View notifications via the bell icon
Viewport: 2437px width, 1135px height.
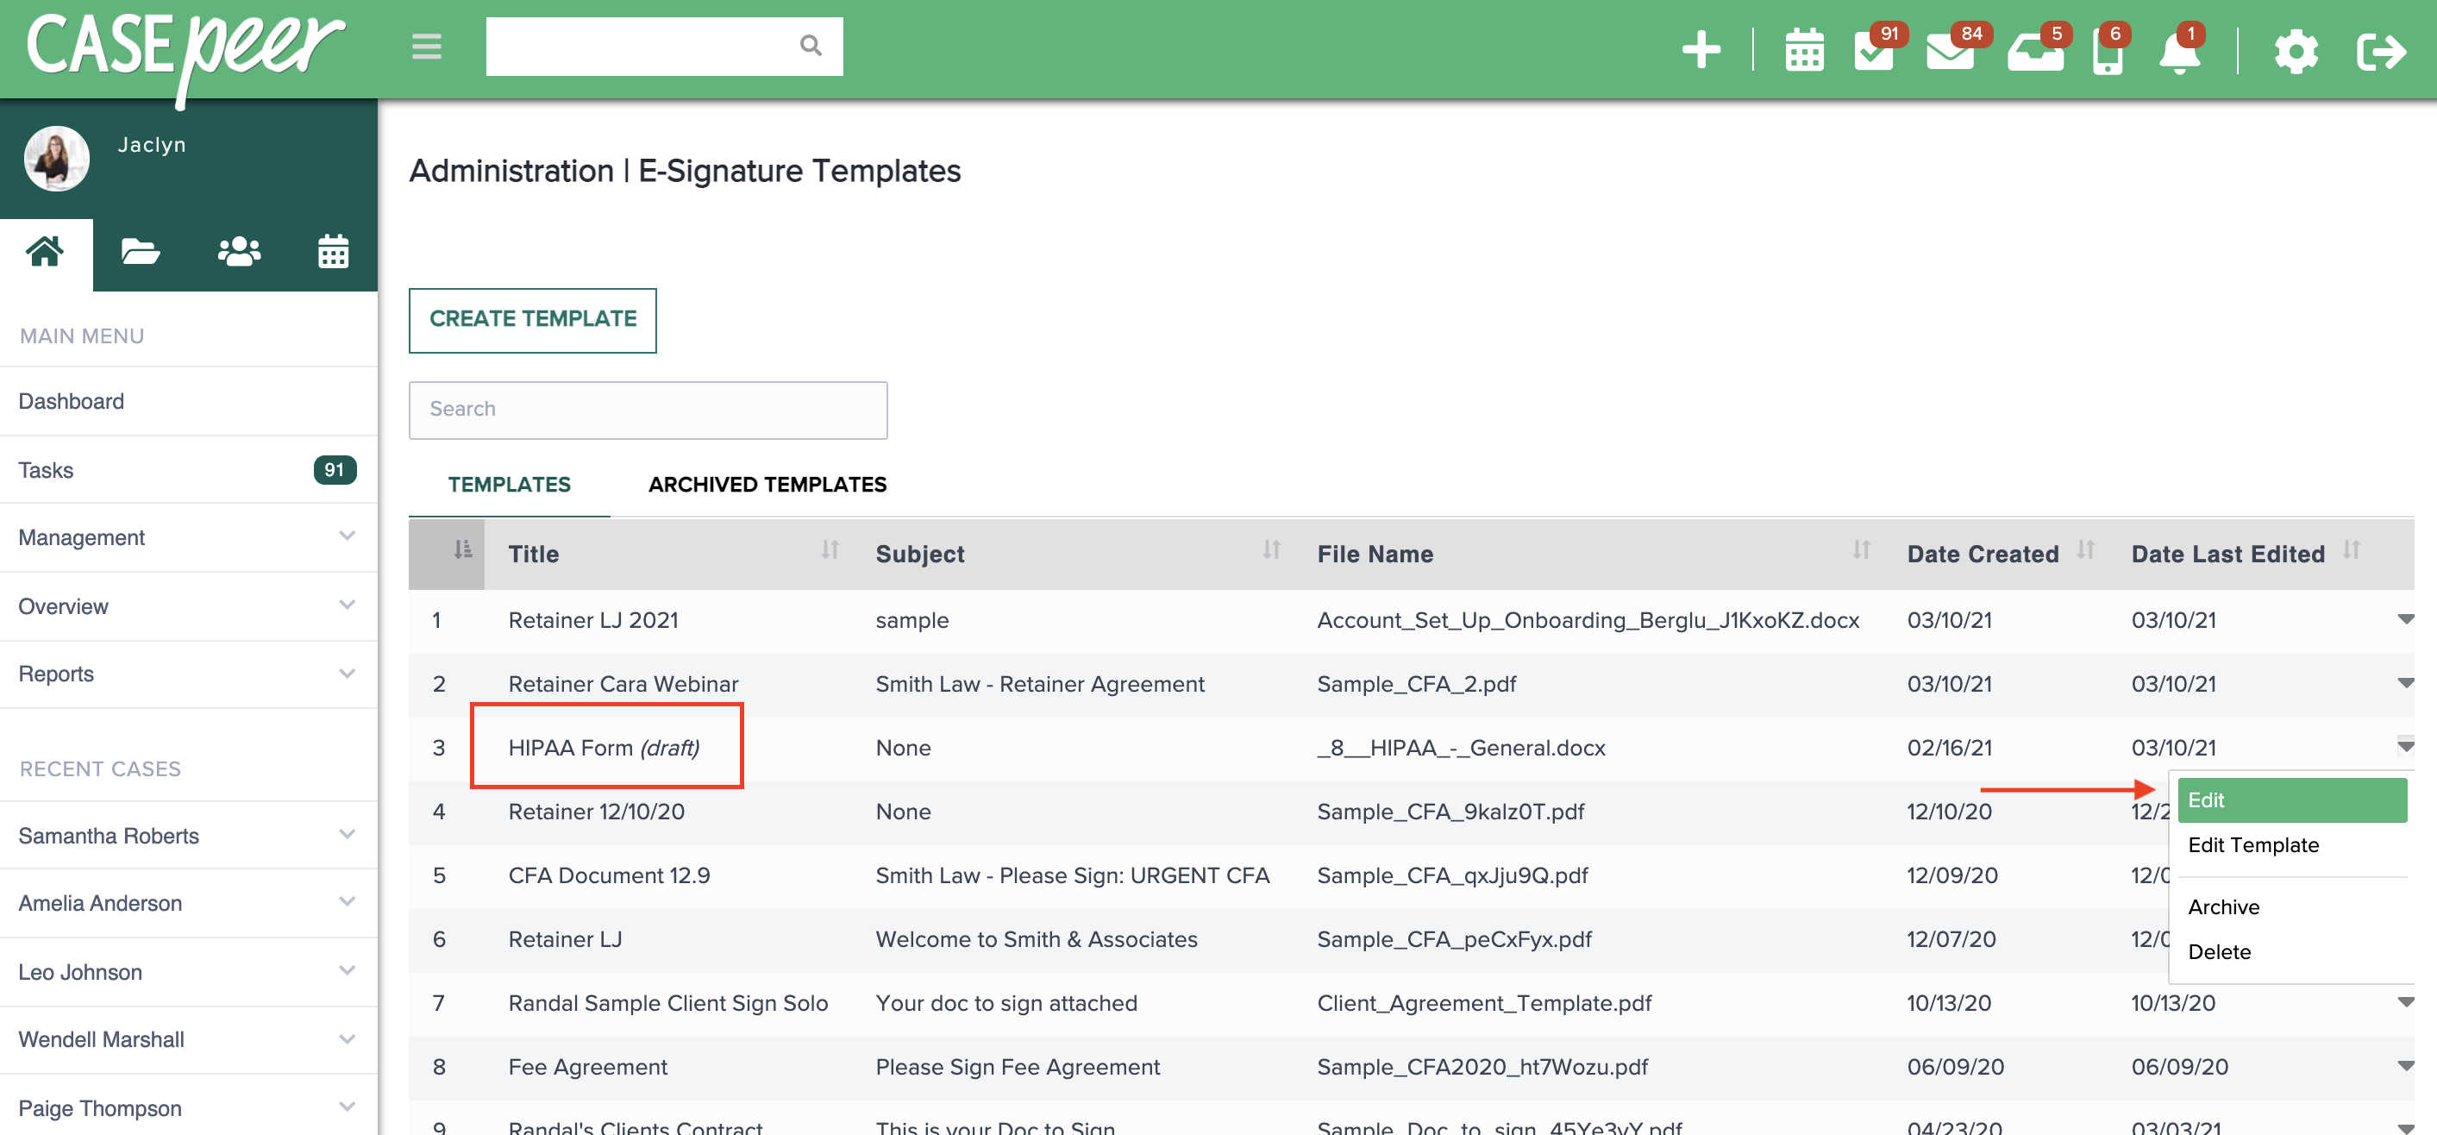[x=2181, y=54]
